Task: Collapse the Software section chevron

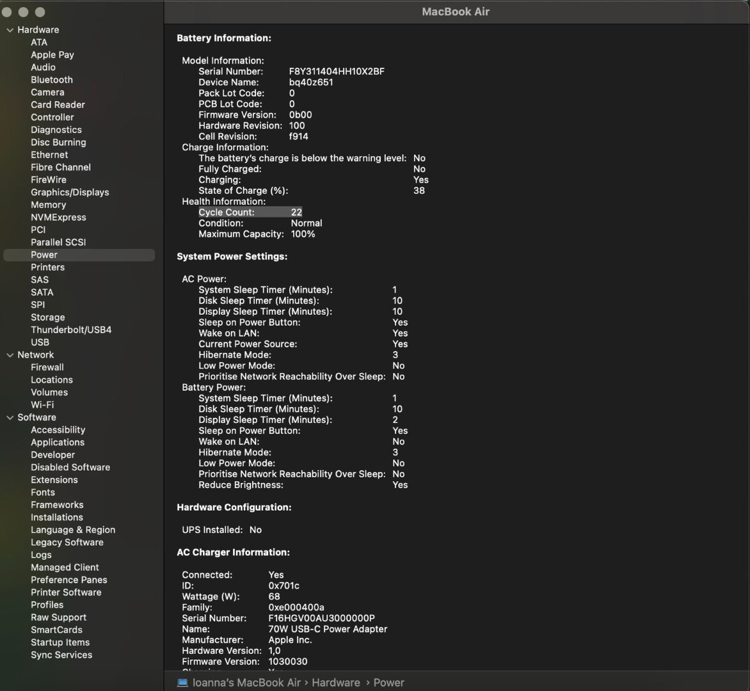Action: coord(10,418)
